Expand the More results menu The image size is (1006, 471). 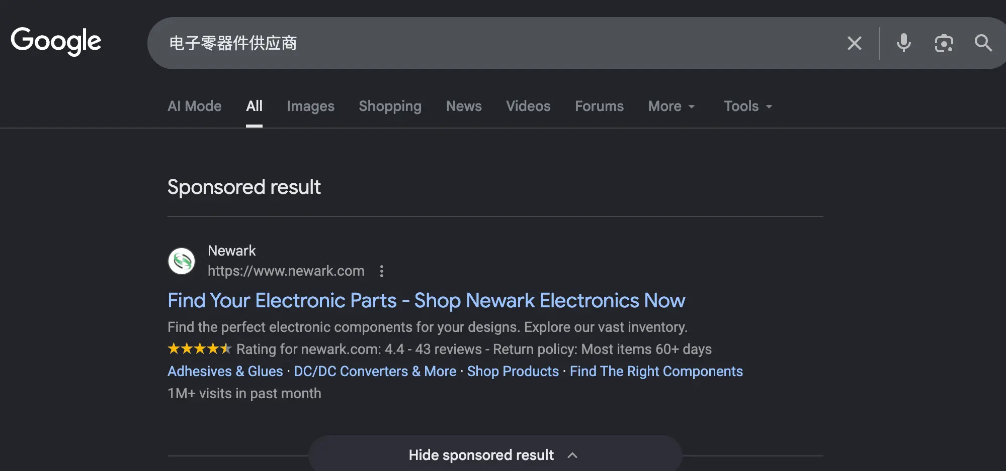(671, 106)
